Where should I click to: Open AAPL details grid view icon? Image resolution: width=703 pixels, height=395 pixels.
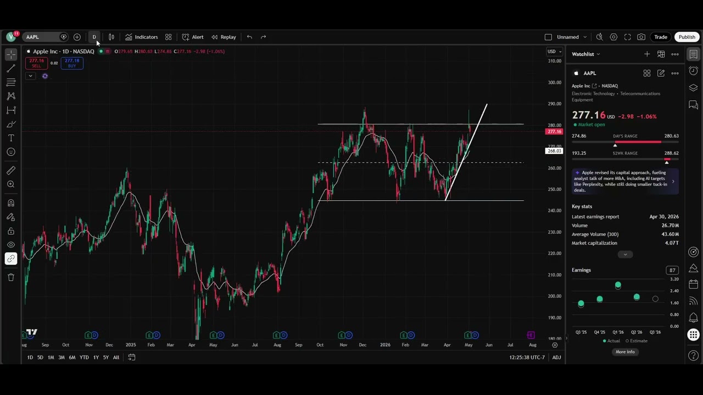pos(647,73)
